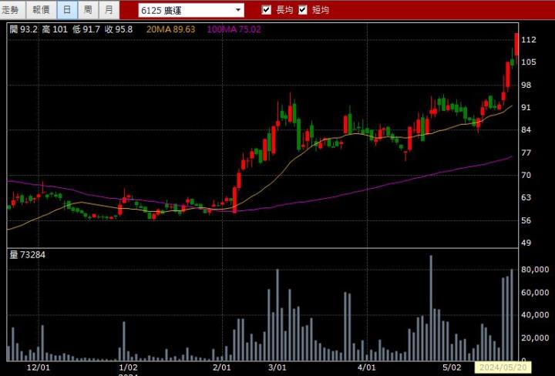Select the 周 weekly chart period
This screenshot has height=376, width=555.
tap(88, 10)
